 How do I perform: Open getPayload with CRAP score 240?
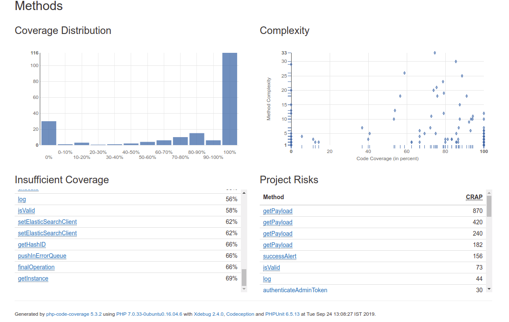[278, 234]
